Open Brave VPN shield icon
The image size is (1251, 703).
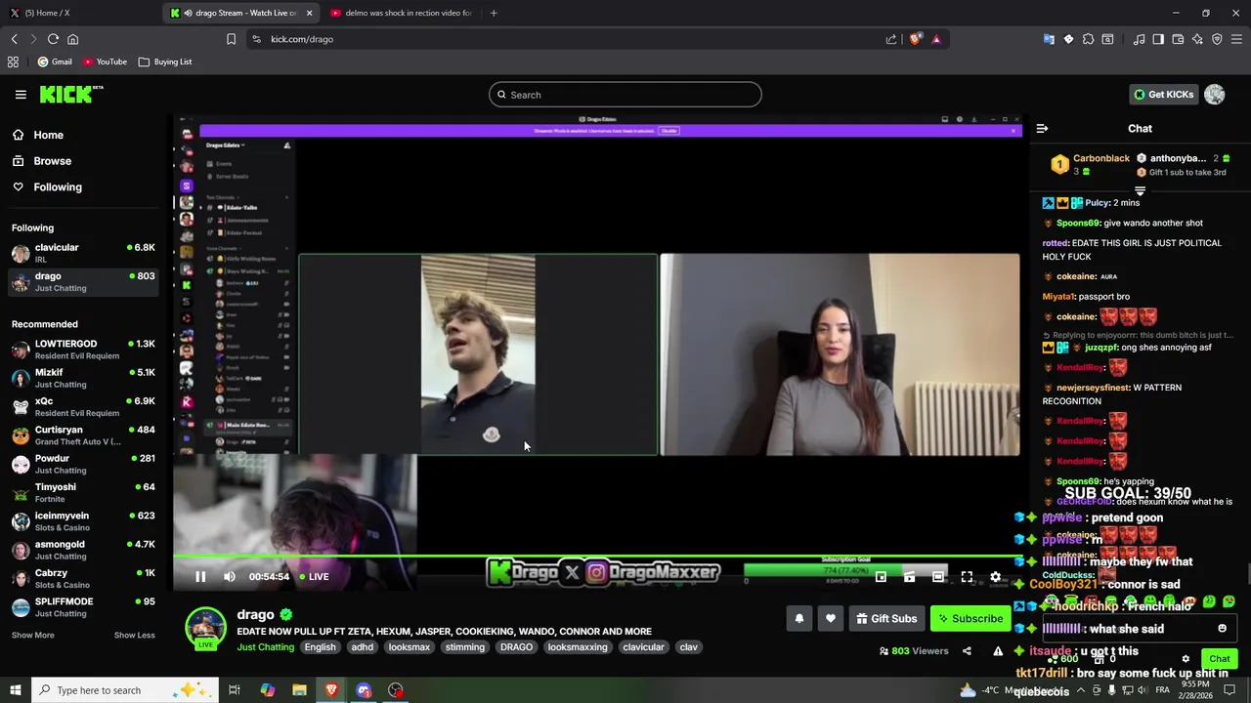(x=1217, y=39)
